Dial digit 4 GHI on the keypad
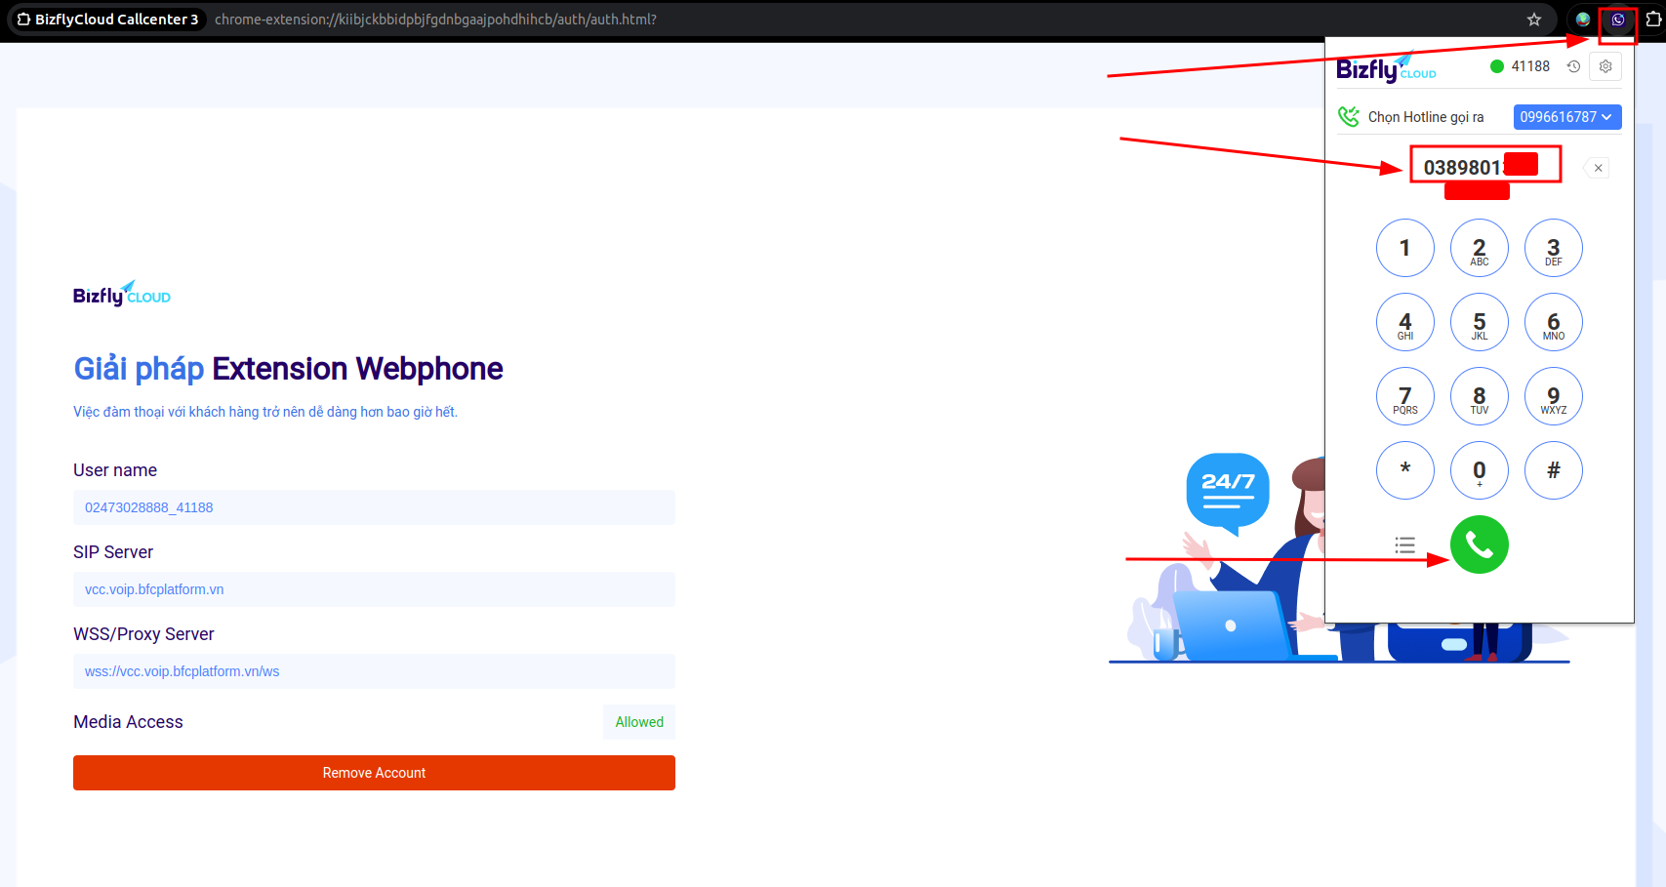The image size is (1666, 887). (1405, 322)
